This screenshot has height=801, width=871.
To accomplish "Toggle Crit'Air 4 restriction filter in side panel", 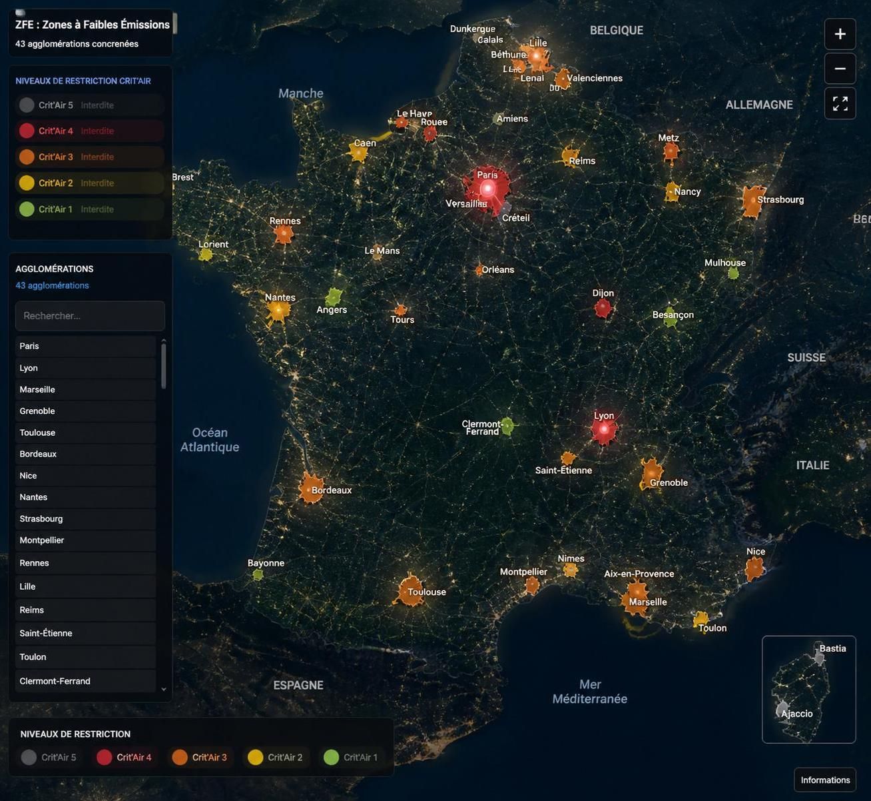I will (x=90, y=131).
